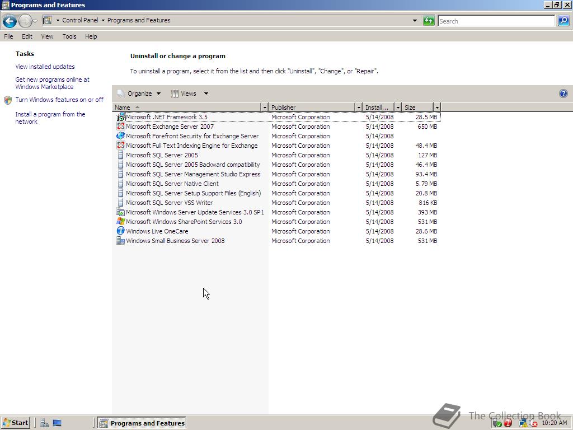
Task: Click the 650 MB size value
Action: 427,127
